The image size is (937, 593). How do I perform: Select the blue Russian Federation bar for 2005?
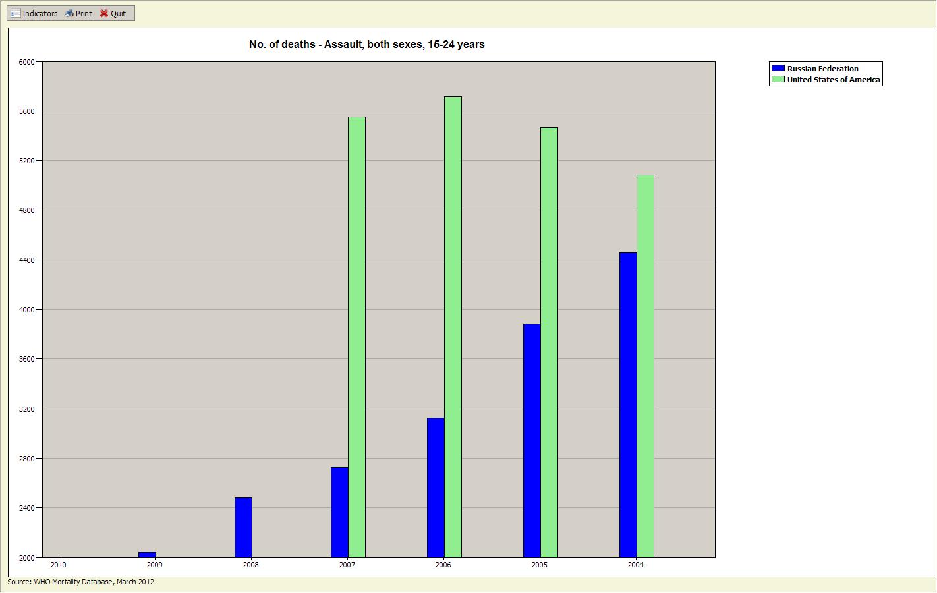tap(532, 441)
